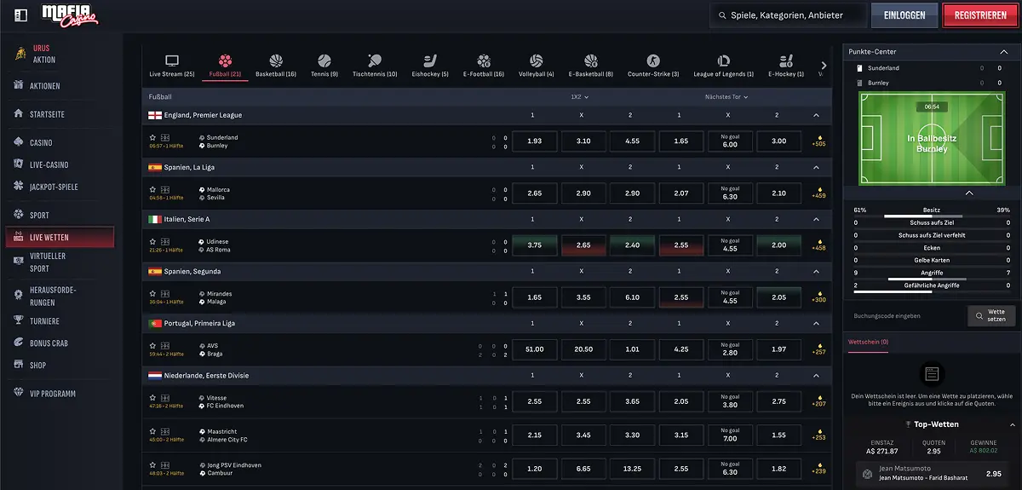Click the Wette setzen button
The image size is (1022, 490).
pos(991,316)
